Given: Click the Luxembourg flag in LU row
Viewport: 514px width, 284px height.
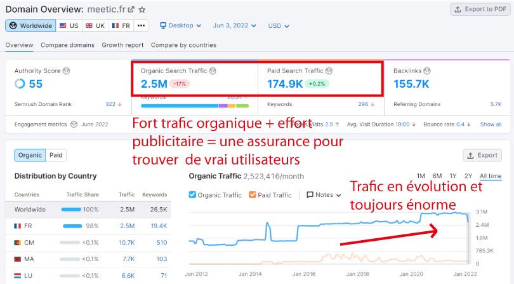Looking at the screenshot, I should point(17,276).
